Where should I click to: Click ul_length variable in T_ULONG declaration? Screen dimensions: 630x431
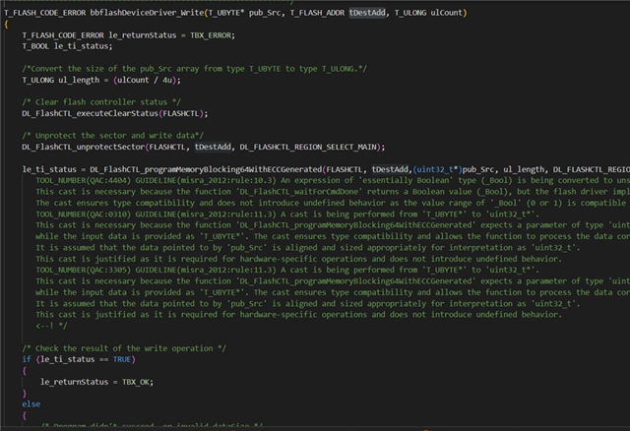click(79, 80)
